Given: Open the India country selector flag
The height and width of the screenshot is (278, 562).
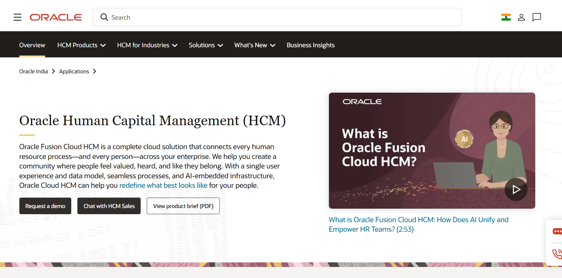Looking at the screenshot, I should click(506, 17).
